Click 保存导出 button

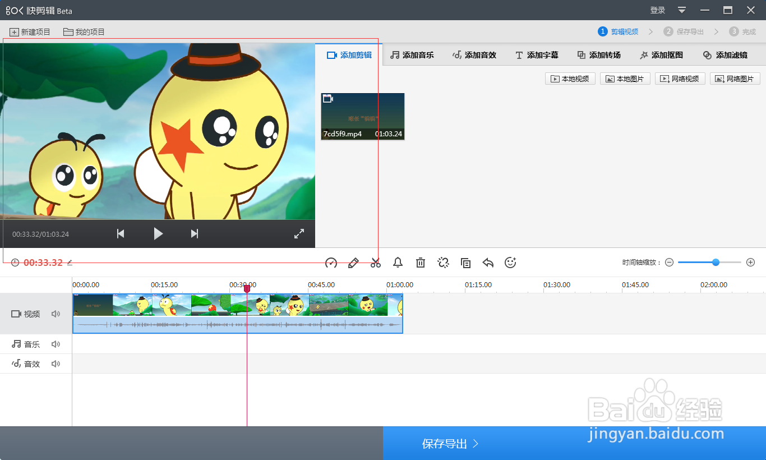tap(574, 444)
